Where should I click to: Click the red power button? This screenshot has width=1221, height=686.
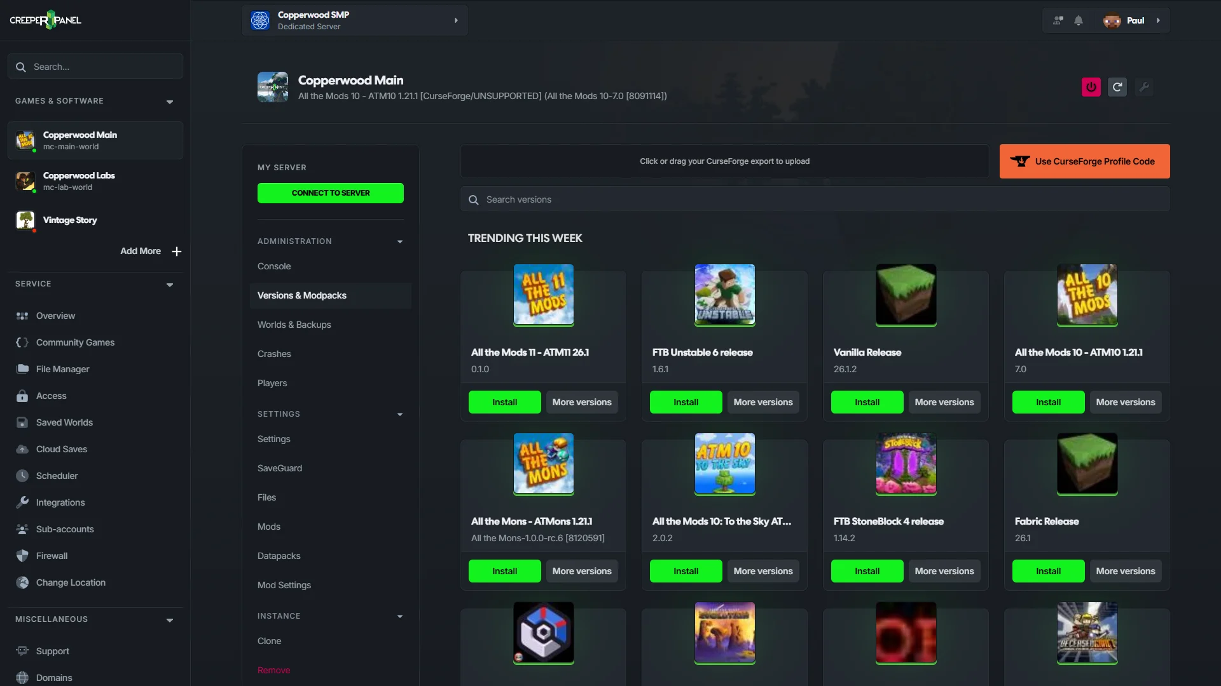[x=1091, y=87]
